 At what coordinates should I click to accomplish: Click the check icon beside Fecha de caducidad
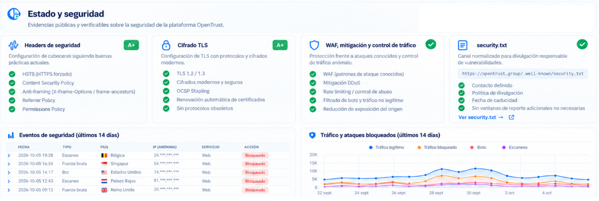[x=462, y=100]
